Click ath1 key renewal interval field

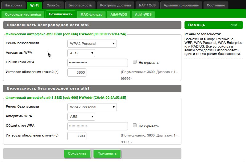point(77,136)
